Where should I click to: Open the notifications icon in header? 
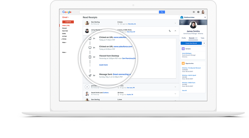click(198, 12)
